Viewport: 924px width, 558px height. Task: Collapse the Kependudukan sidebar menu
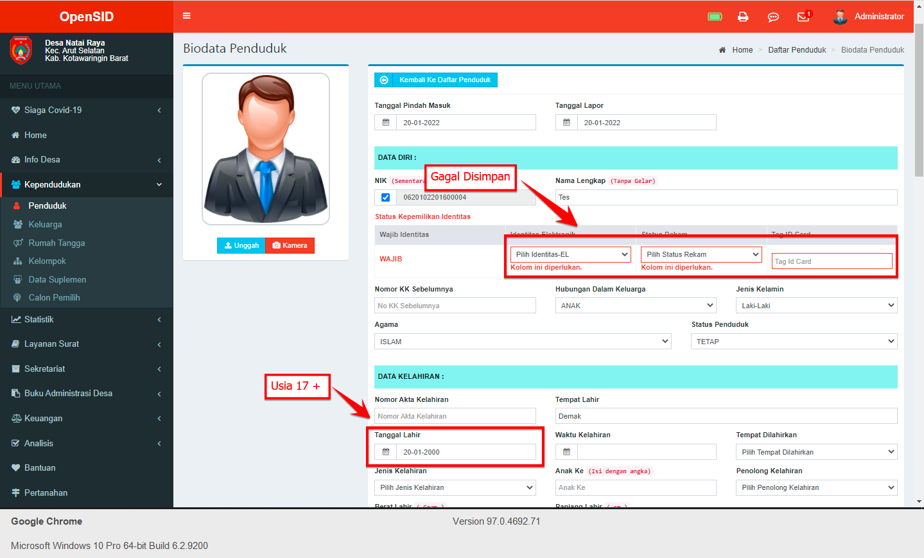[87, 185]
